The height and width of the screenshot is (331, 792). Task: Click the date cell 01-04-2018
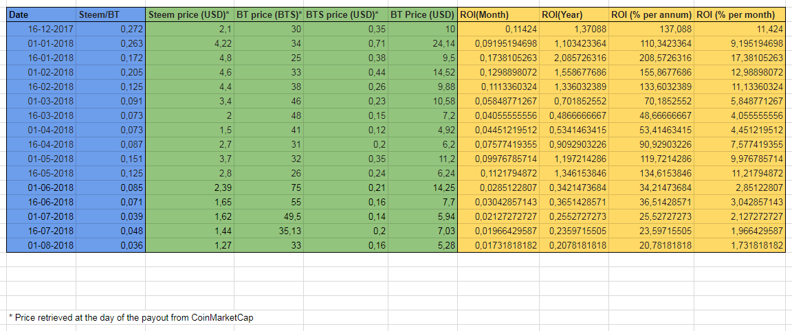(41, 130)
